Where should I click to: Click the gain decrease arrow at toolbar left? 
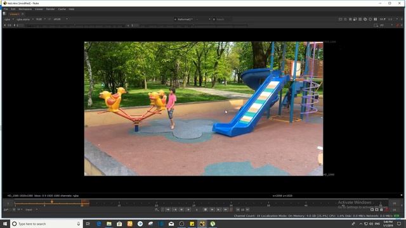(4, 25)
